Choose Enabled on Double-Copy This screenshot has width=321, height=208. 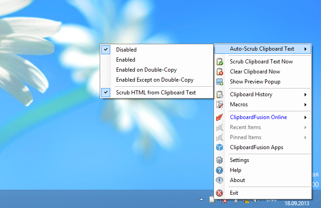pyautogui.click(x=157, y=70)
